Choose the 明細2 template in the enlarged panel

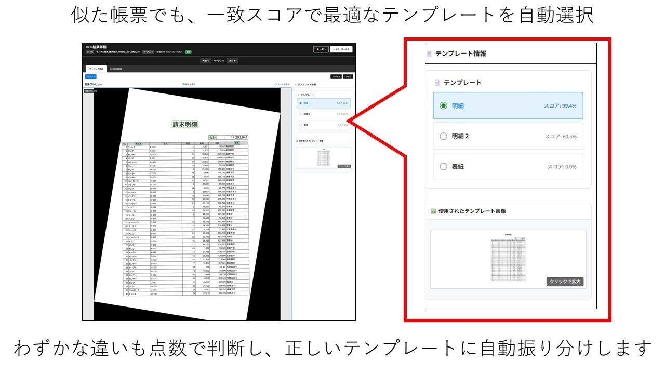443,136
